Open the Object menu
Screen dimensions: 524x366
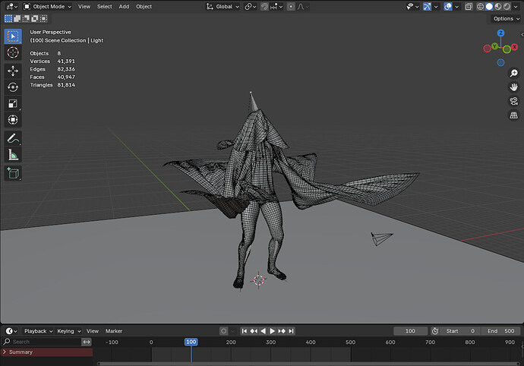tap(144, 6)
